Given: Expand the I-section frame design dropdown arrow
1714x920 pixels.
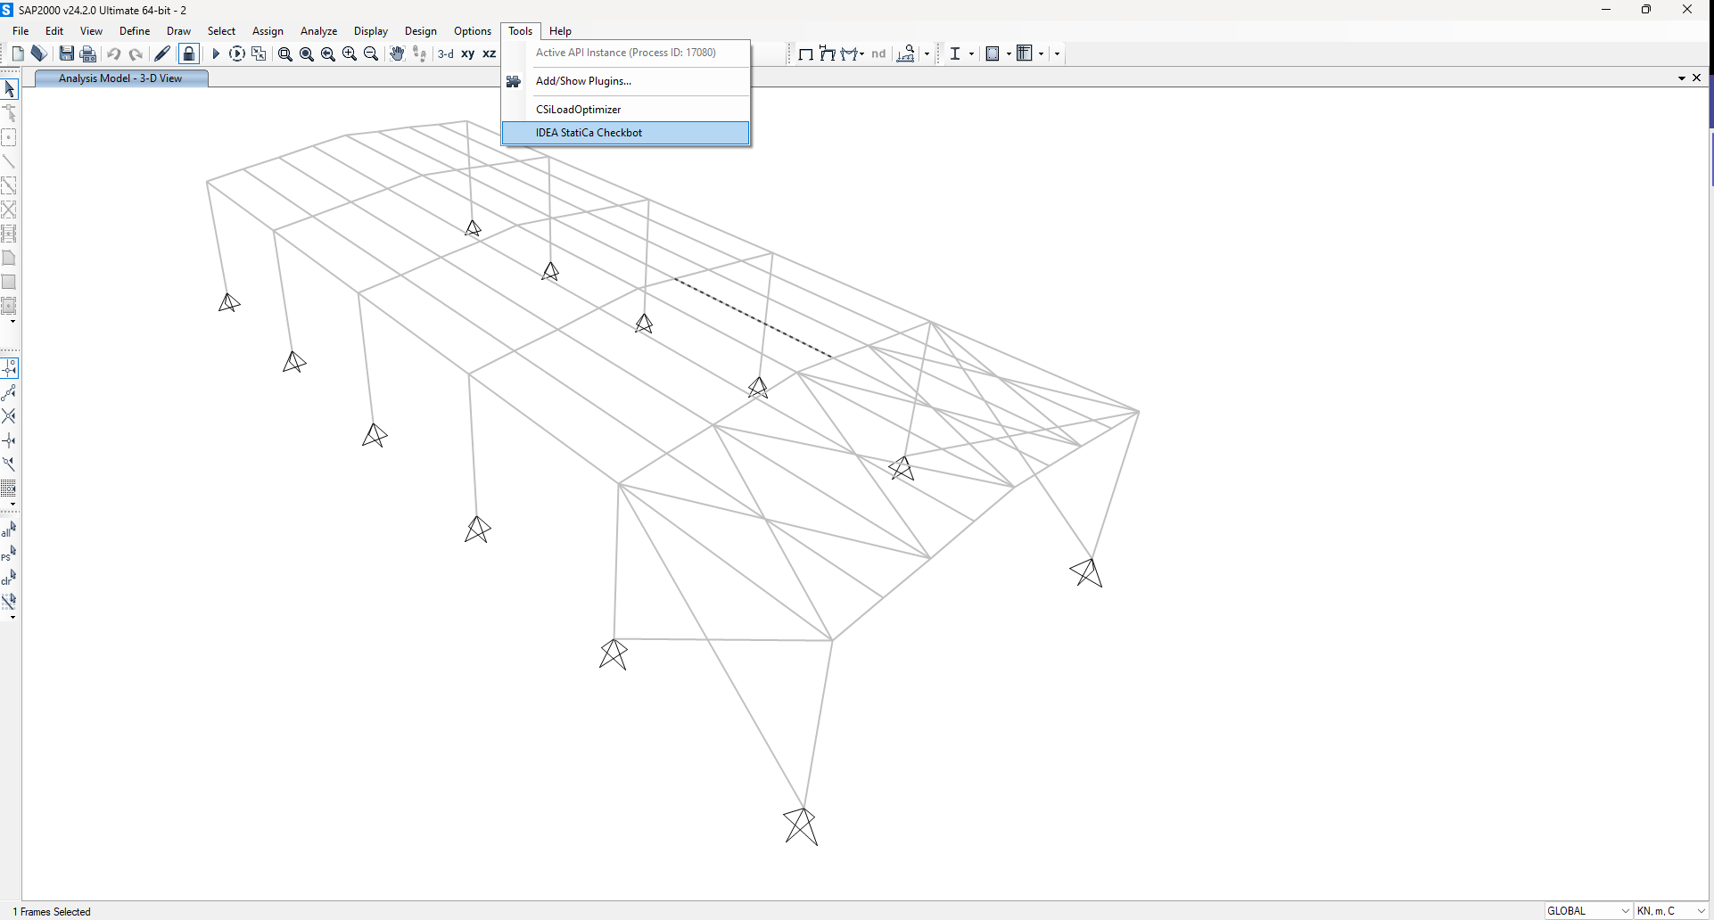Looking at the screenshot, I should pos(971,53).
